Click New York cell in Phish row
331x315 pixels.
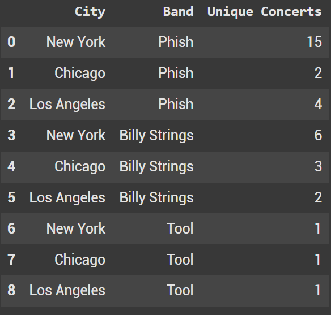pyautogui.click(x=76, y=42)
